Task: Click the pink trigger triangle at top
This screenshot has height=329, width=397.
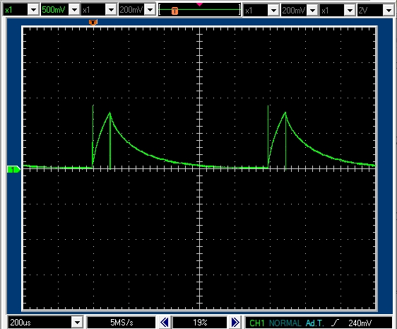Action: tap(199, 4)
